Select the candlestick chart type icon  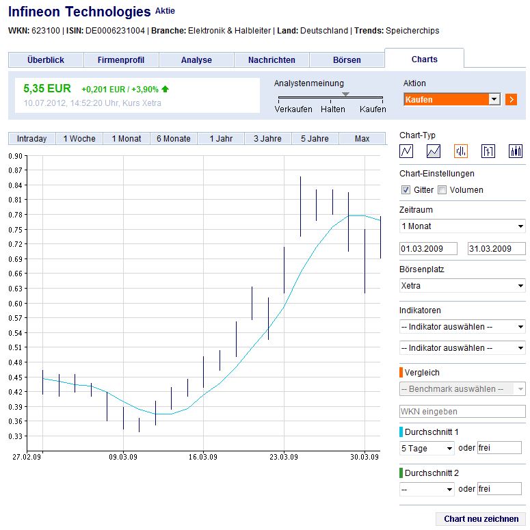pos(516,151)
